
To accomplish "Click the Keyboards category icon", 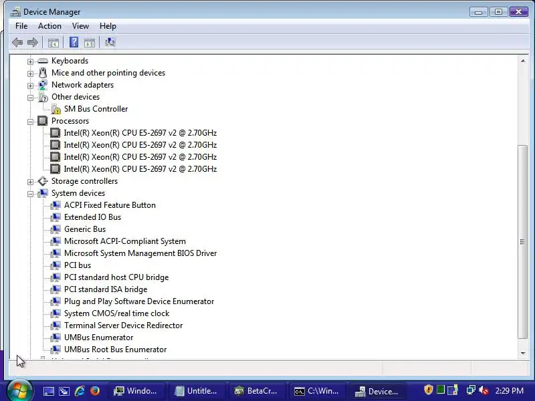I will (x=43, y=61).
